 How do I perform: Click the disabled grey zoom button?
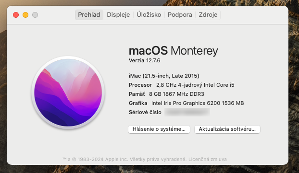click(x=35, y=15)
